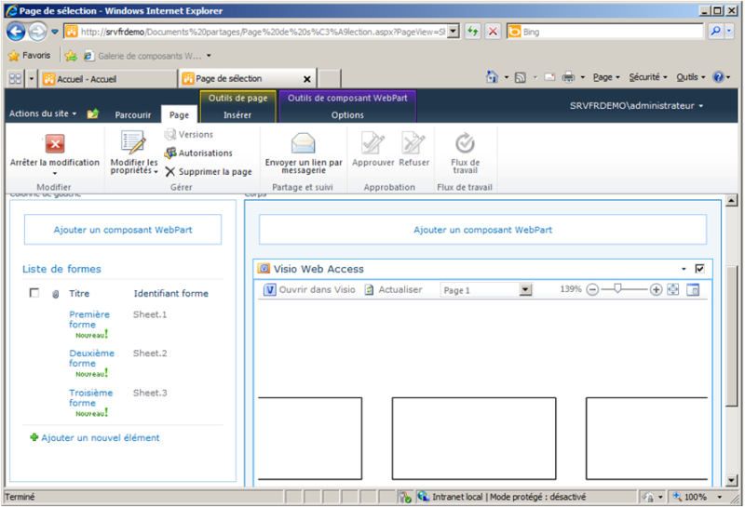Open the Liste de formes title link
Screen dimensions: 745x507
(61, 269)
